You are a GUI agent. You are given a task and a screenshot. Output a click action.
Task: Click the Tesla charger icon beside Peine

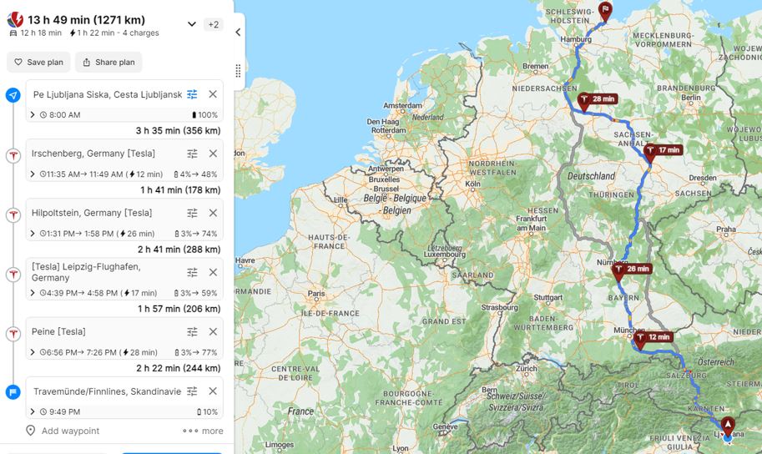click(13, 334)
